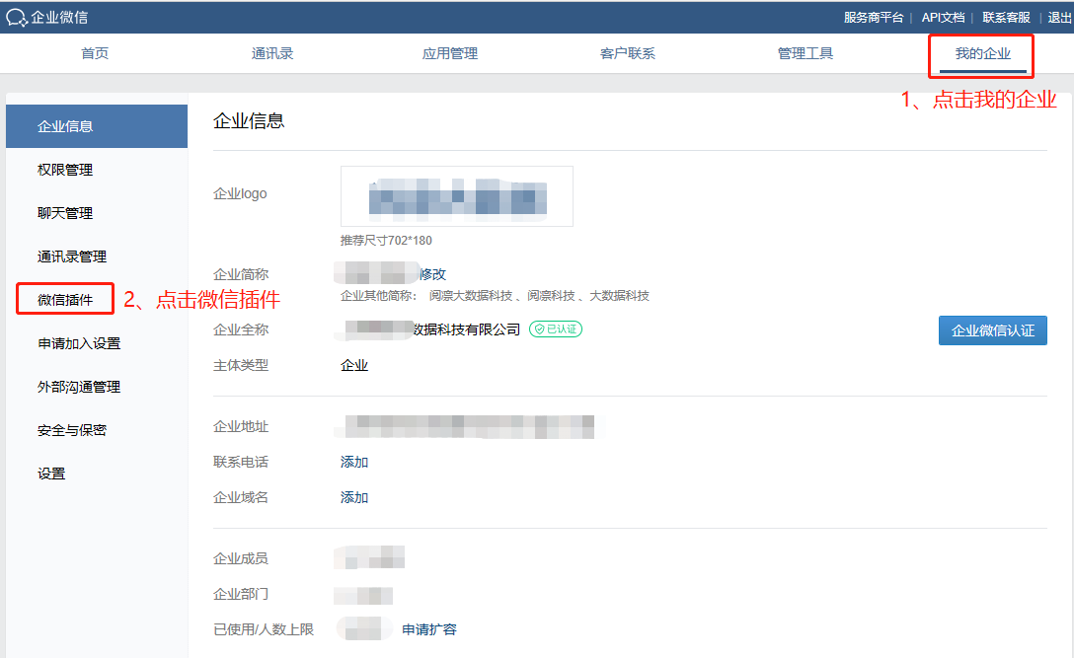This screenshot has width=1074, height=658.
Task: Click the 企业logo image box
Action: tap(457, 196)
